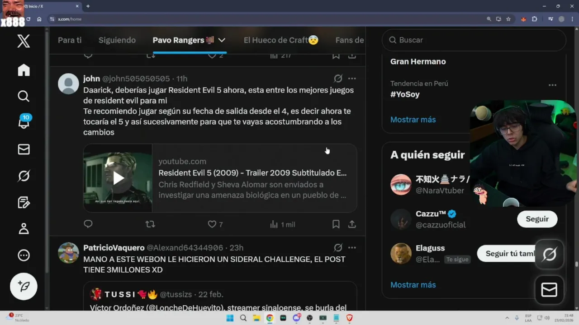Switch to the Para ti tab
579x325 pixels.
70,40
